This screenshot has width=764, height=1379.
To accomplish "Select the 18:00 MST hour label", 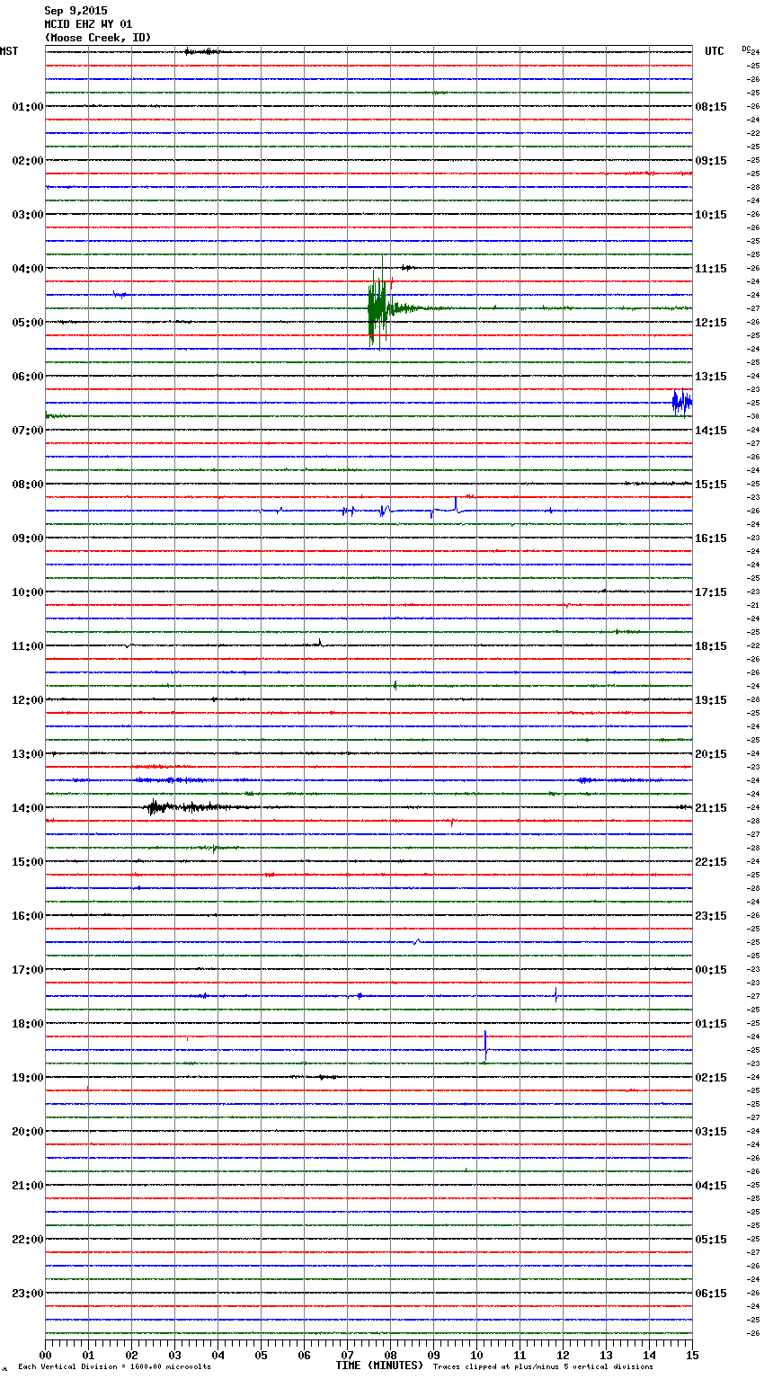I will [x=28, y=1024].
